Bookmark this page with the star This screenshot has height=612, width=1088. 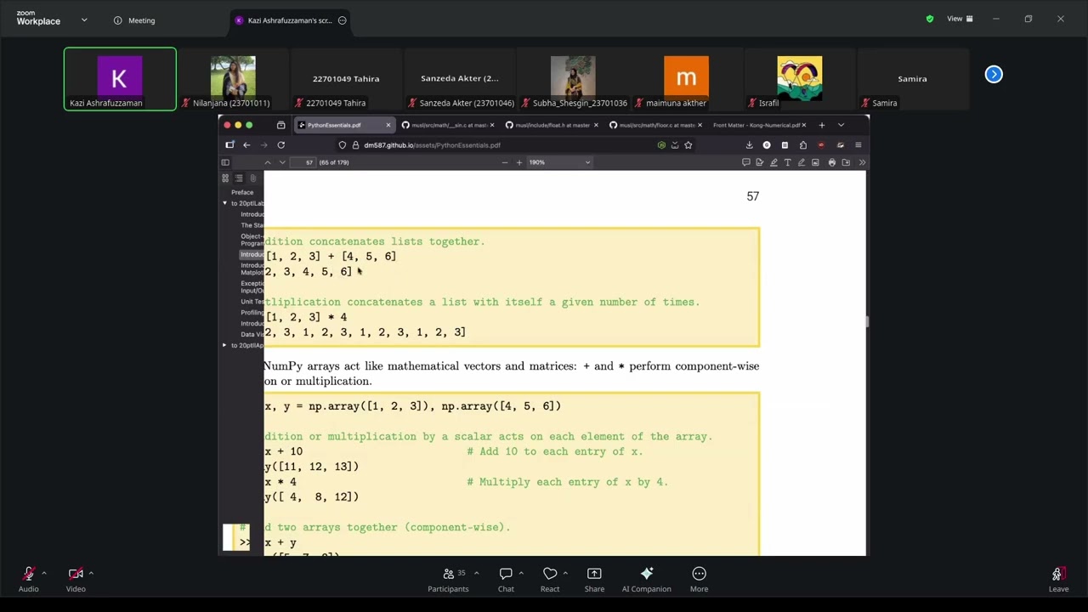[x=688, y=144]
